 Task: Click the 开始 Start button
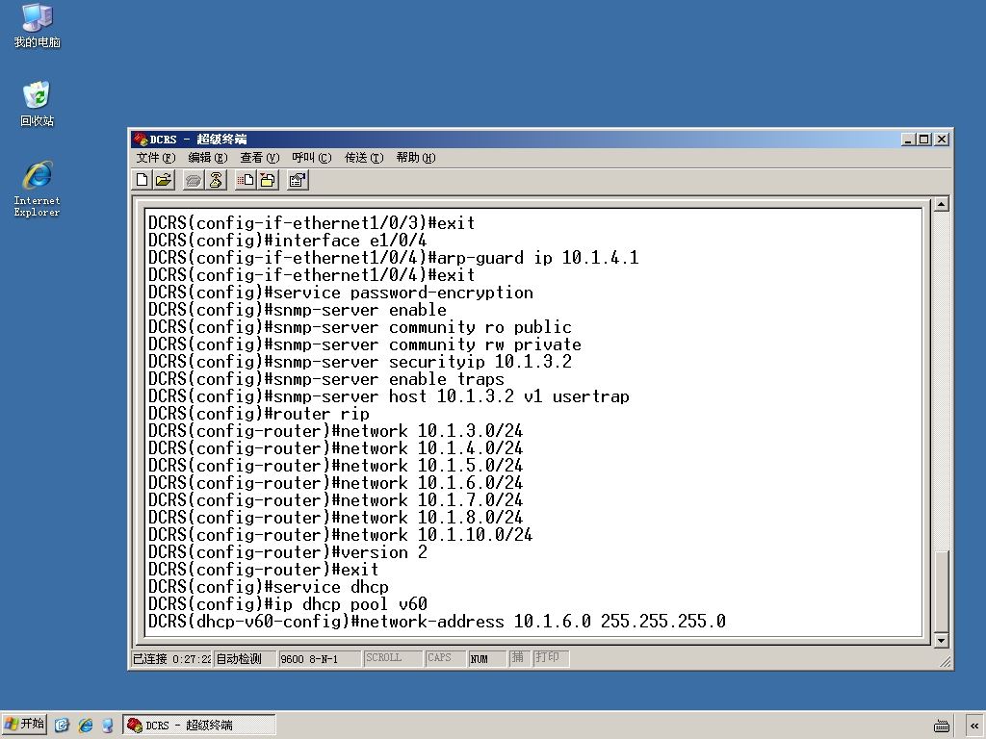[x=24, y=725]
